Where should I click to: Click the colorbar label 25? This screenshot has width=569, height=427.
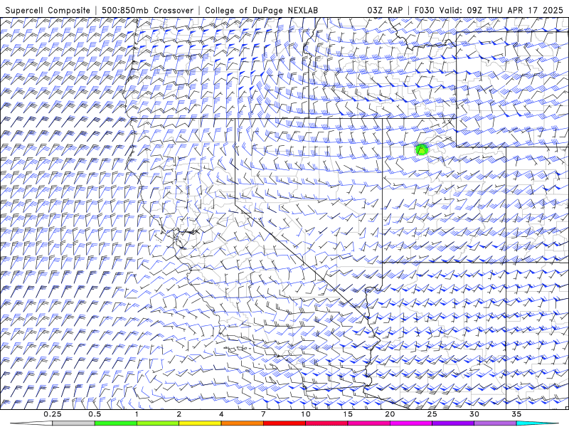432,414
